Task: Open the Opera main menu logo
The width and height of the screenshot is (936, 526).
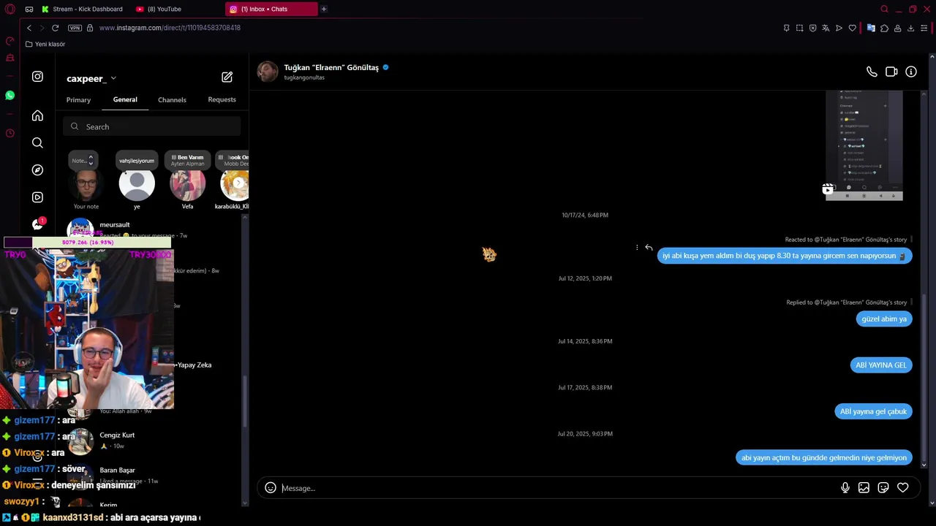Action: (10, 9)
